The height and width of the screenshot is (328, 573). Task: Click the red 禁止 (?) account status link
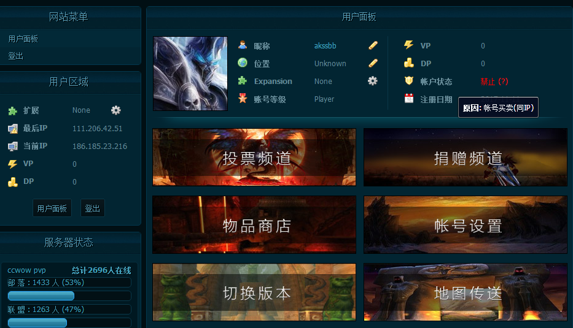[x=494, y=82]
